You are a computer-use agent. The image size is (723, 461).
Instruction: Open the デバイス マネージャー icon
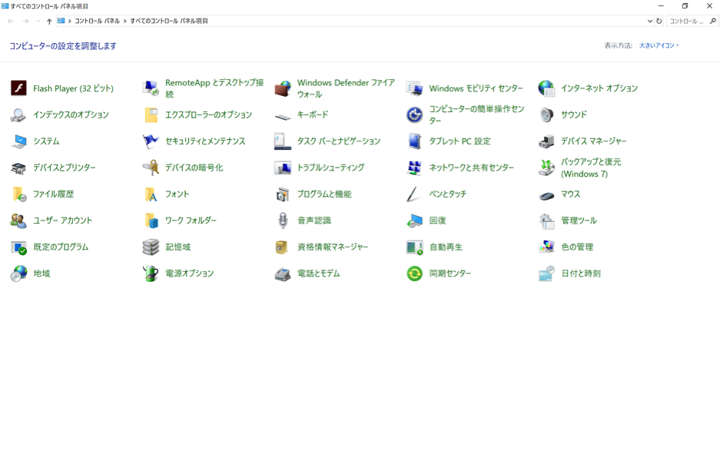pyautogui.click(x=546, y=141)
